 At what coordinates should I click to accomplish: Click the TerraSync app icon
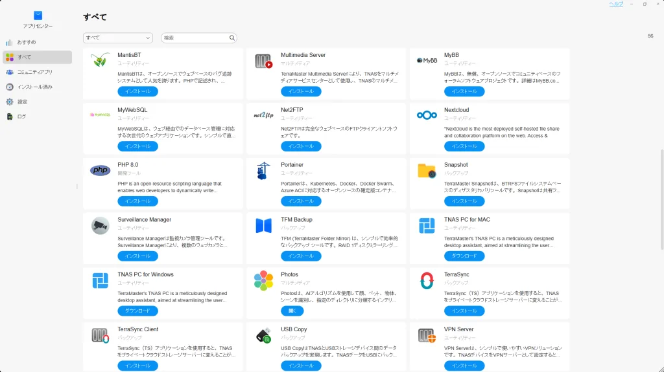[x=427, y=280]
